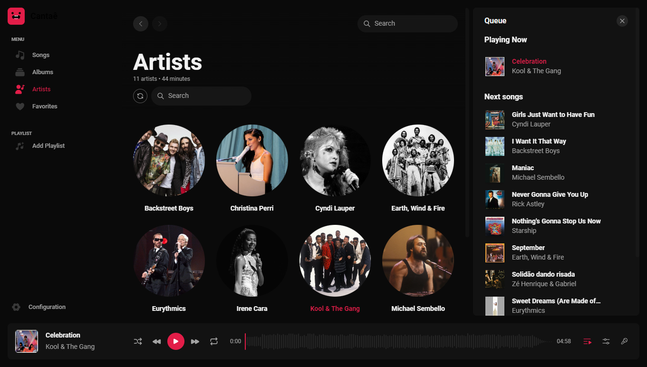Open Irene Cara artist photo

point(252,261)
